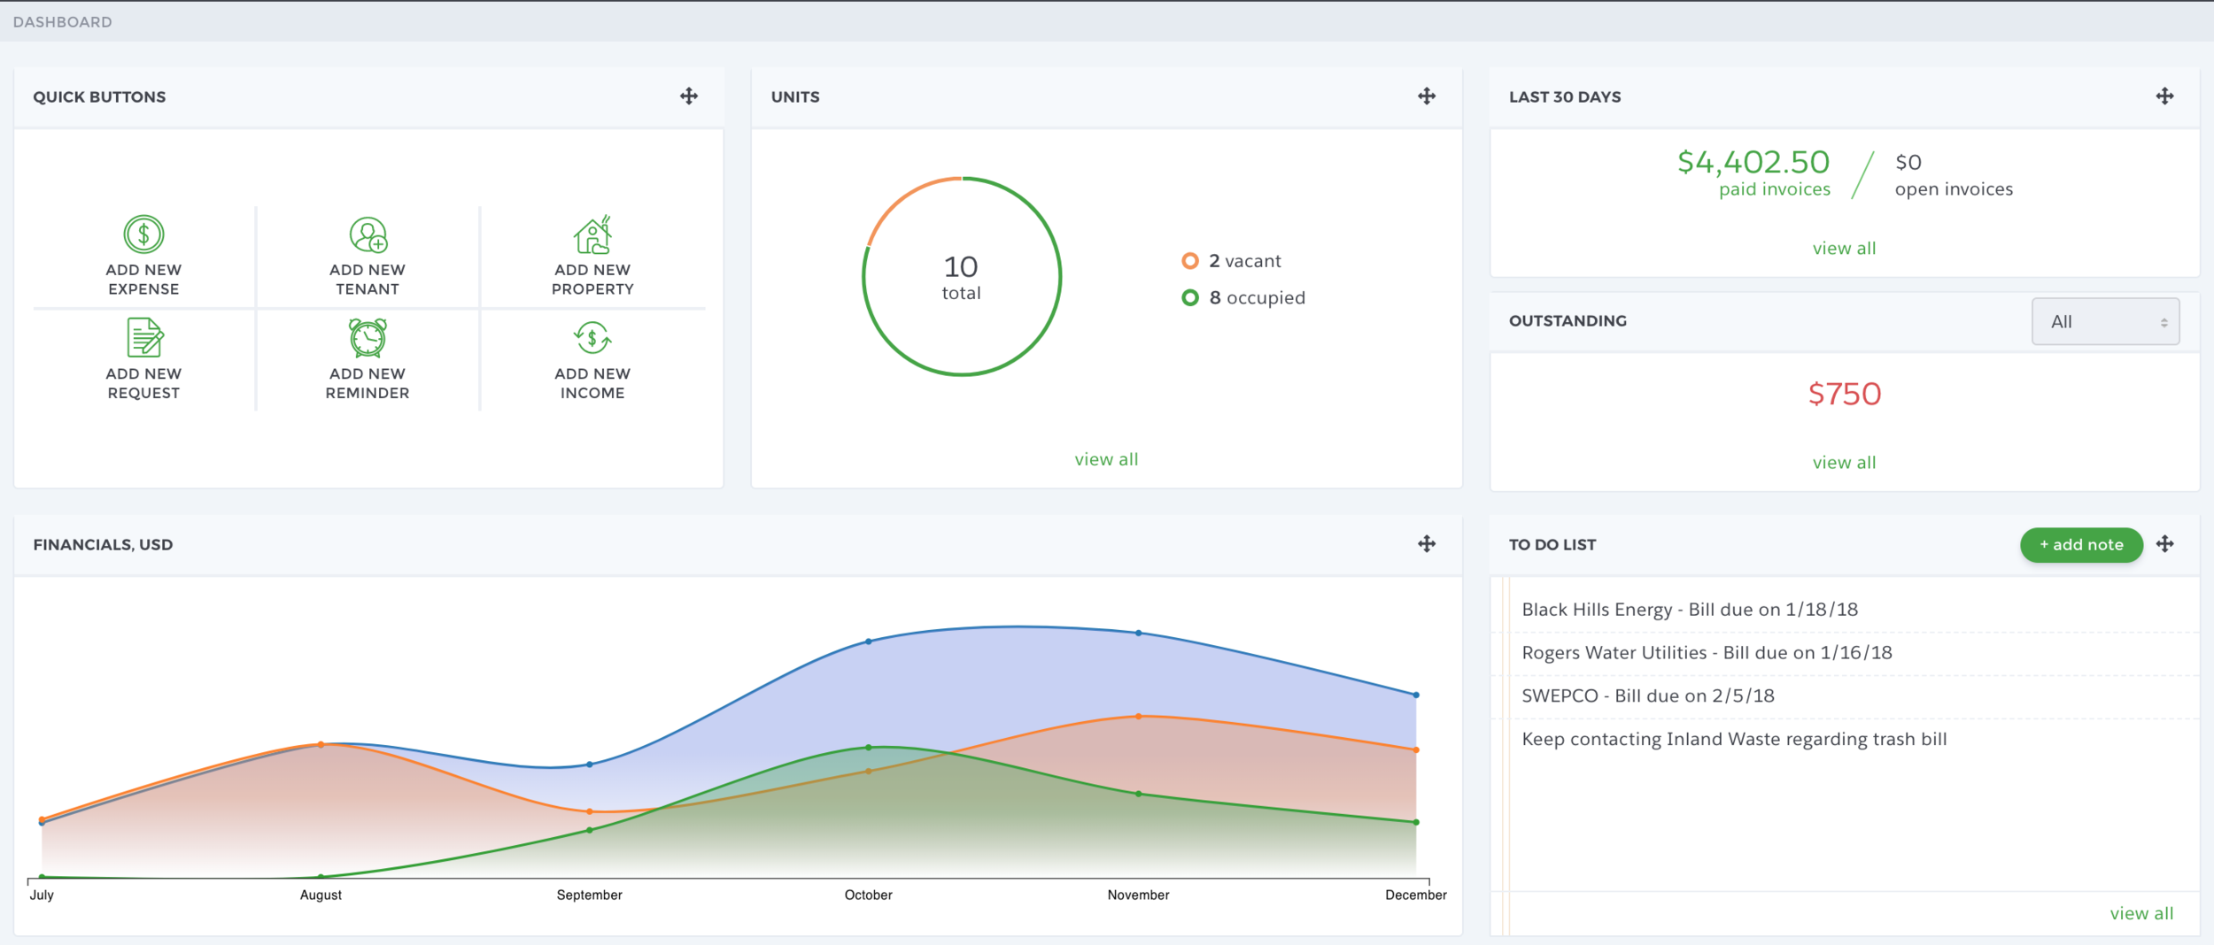
Task: Open the Outstanding filter dropdown
Action: [x=2105, y=322]
